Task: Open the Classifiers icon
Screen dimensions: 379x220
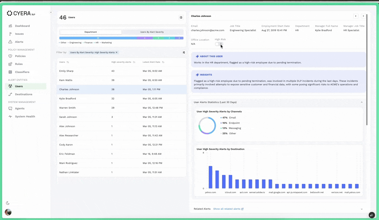Action: pos(10,72)
